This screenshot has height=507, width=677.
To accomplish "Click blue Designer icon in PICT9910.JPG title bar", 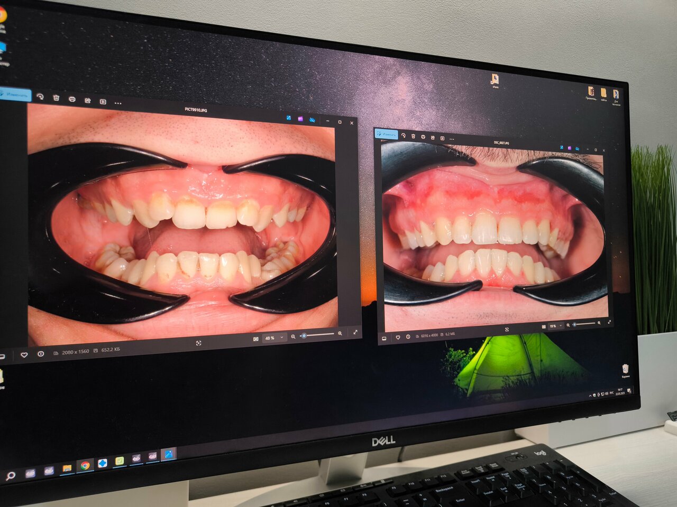I will (289, 118).
